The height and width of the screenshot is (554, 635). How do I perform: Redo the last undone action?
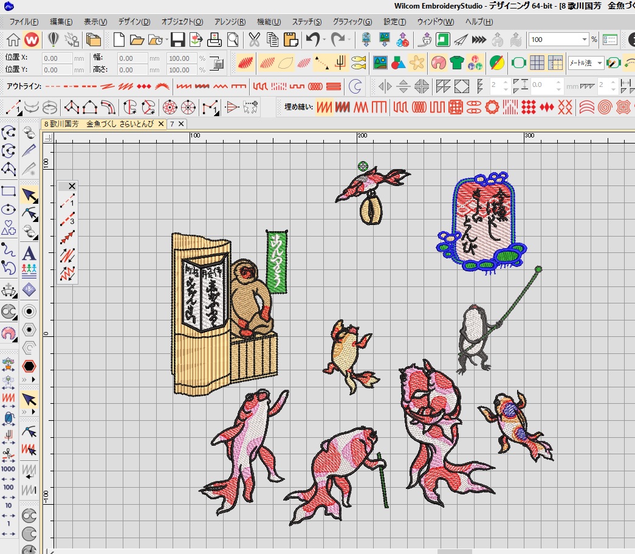point(337,40)
